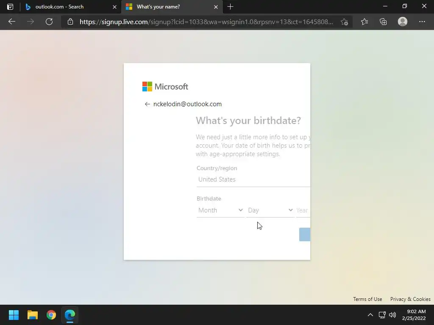Close the What's your name tab
Screen dimensions: 434x325
pyautogui.click(x=216, y=7)
